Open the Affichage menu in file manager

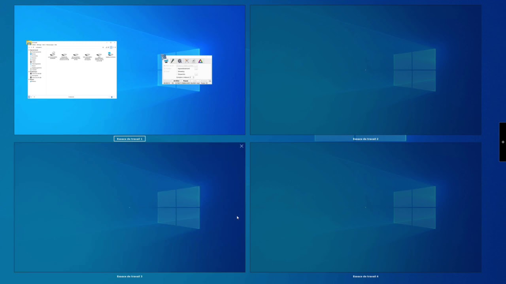(39, 45)
